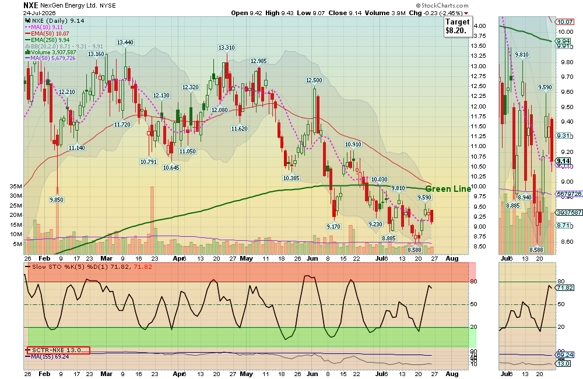Click the 71.82 stochastic value tag
This screenshot has height=379, width=583.
(565, 288)
